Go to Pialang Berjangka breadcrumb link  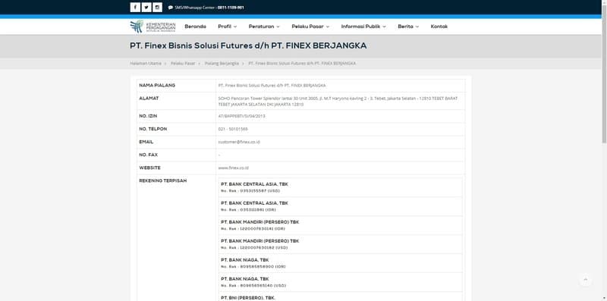point(222,63)
